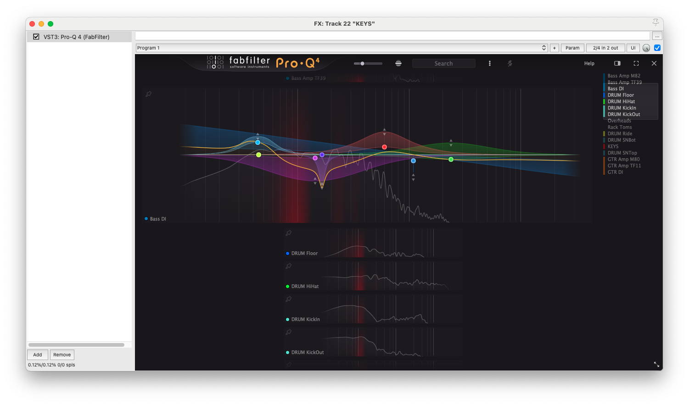Open the Help menu in Pro-Q
The width and height of the screenshot is (689, 405).
[589, 63]
